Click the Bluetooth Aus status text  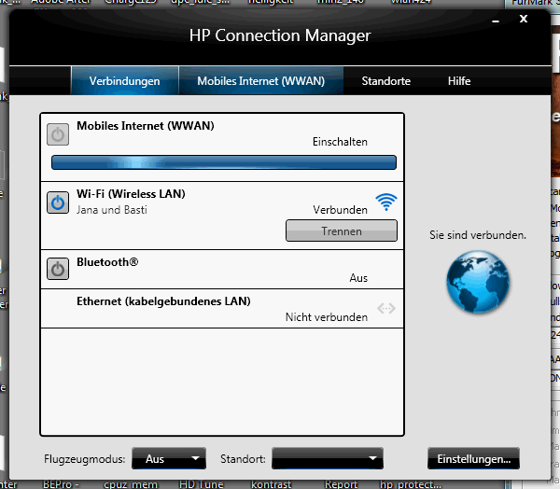click(358, 278)
